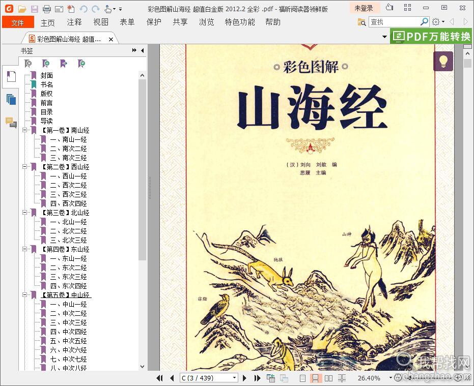Open the 表单 ribbon tab
Viewport: 474px width, 386px height.
tap(127, 22)
